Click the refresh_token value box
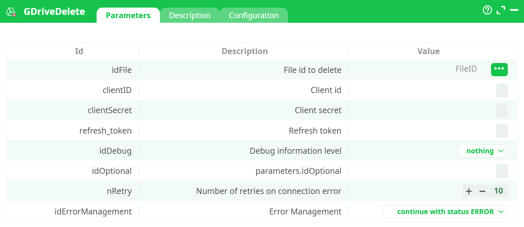 [x=502, y=130]
